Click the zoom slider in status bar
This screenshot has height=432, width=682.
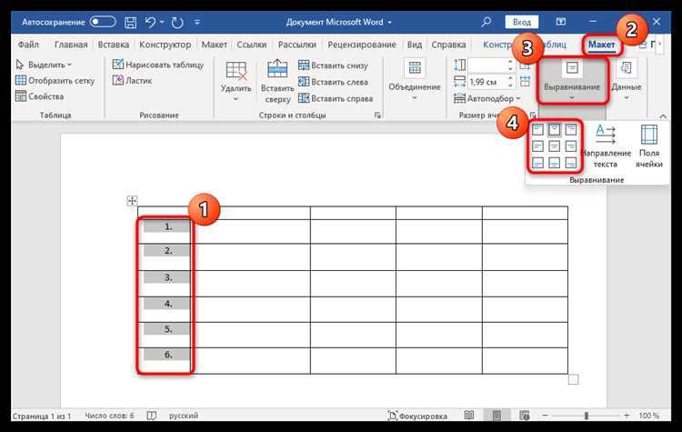pyautogui.click(x=586, y=416)
